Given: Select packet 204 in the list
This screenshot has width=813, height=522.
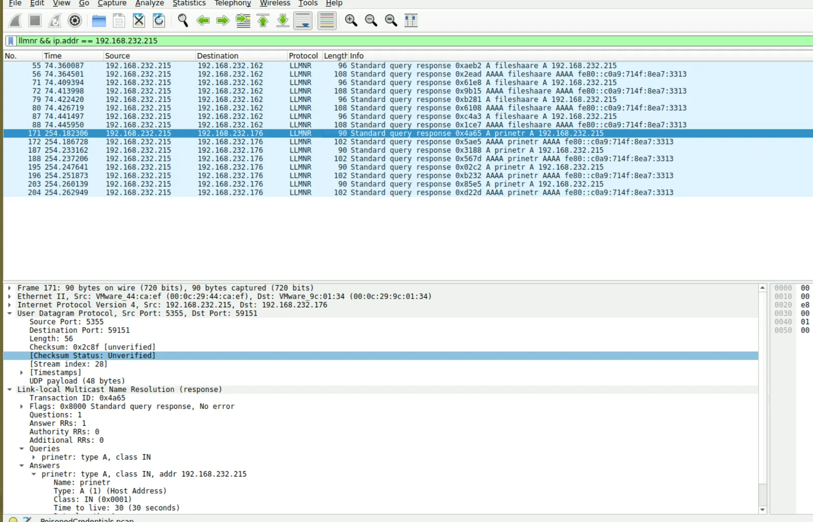Looking at the screenshot, I should click(x=408, y=193).
